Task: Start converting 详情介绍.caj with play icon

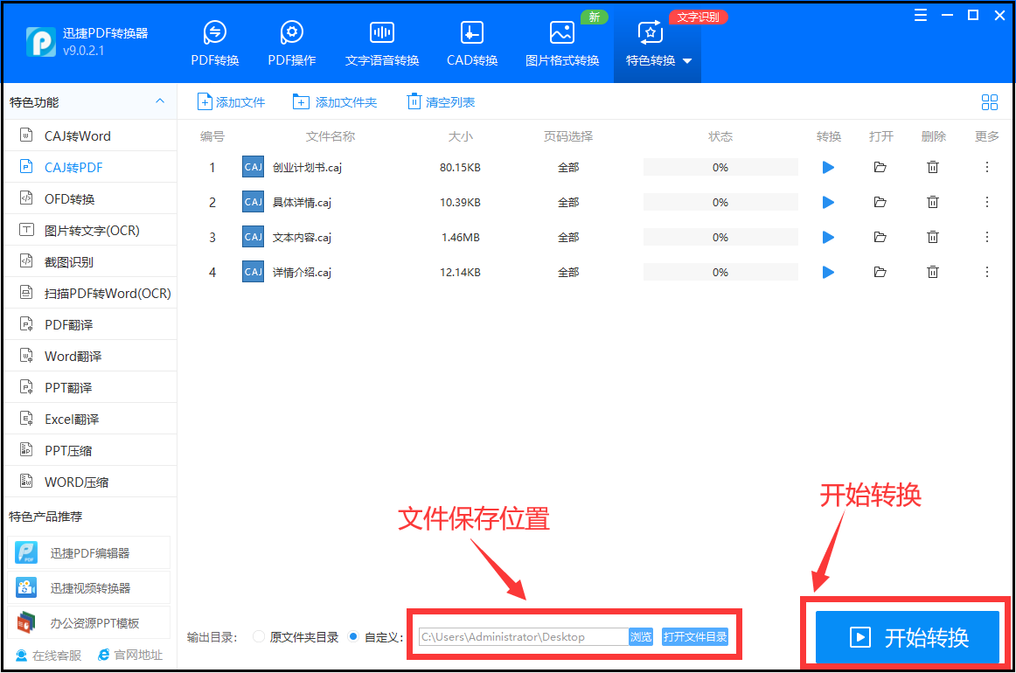Action: [828, 272]
